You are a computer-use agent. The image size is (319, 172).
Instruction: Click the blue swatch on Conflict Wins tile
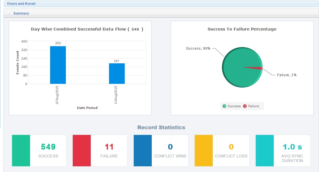142,150
